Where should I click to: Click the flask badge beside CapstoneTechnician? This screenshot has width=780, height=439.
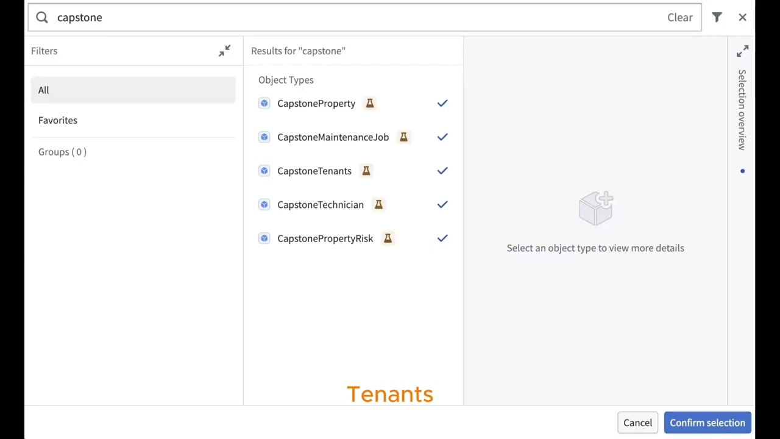[x=378, y=204]
